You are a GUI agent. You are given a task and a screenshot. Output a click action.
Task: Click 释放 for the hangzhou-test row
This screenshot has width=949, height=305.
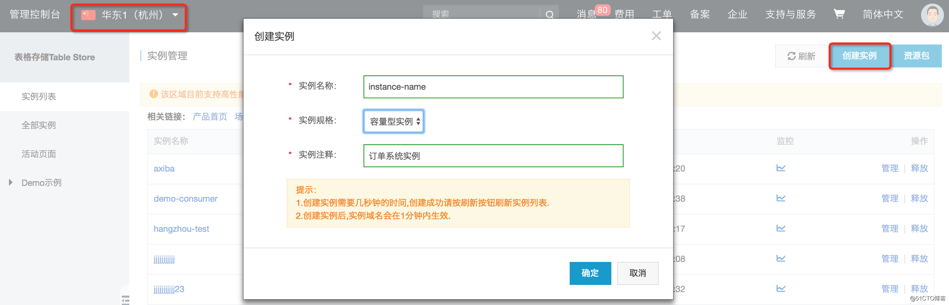(x=919, y=229)
